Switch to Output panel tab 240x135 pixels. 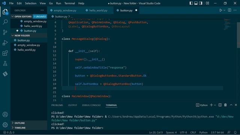coord(72,105)
